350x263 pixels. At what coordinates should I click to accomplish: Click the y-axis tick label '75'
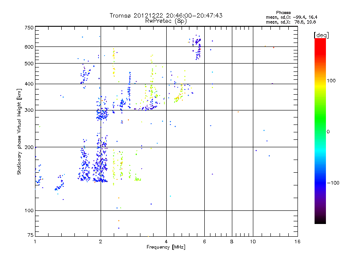[31, 235]
